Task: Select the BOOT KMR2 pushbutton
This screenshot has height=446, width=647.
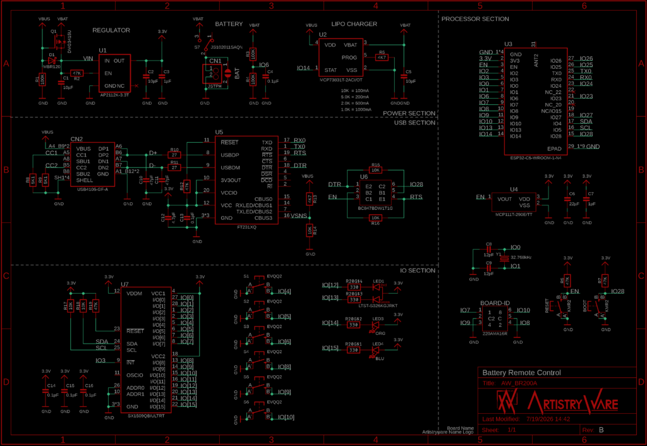Action: 599,306
